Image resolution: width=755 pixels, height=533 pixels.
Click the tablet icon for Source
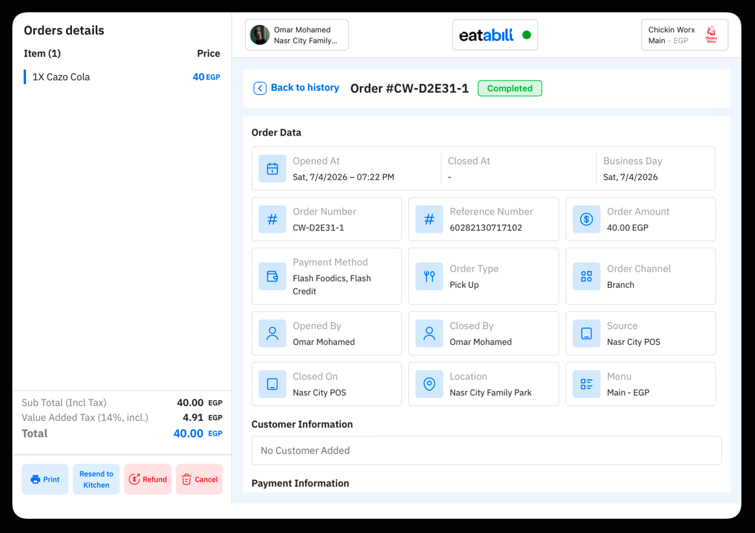[x=586, y=333]
